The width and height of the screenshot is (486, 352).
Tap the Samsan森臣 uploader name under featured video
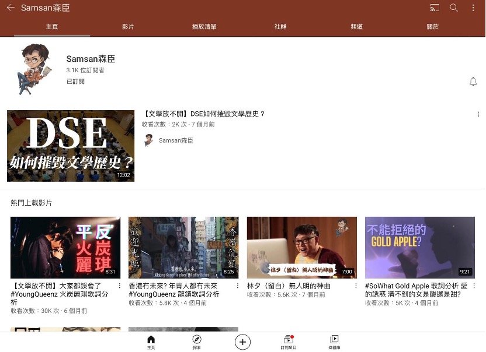pyautogui.click(x=175, y=140)
